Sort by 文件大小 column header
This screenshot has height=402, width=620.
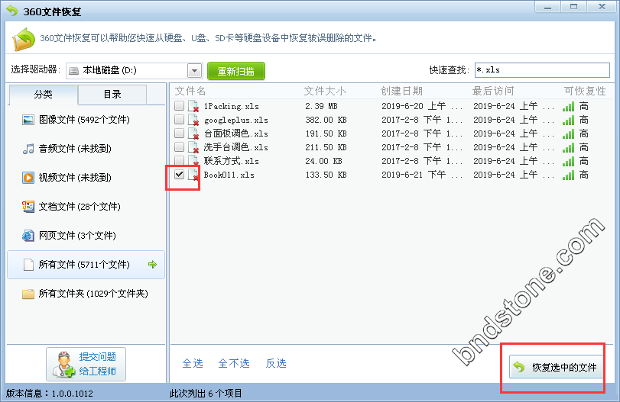[x=325, y=91]
